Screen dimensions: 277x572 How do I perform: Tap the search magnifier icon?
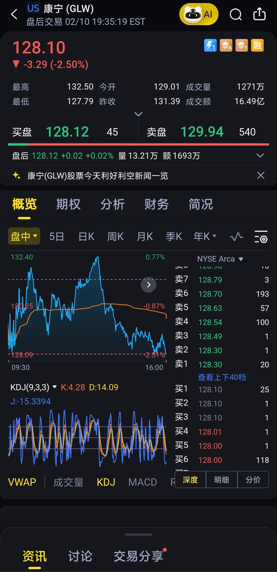tap(236, 14)
